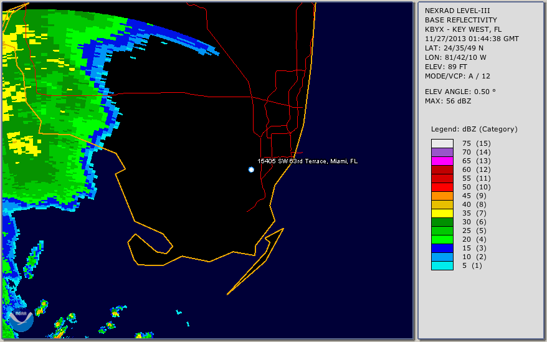Click the 70 dBZ purple legend swatch
547x342 pixels.
point(442,152)
